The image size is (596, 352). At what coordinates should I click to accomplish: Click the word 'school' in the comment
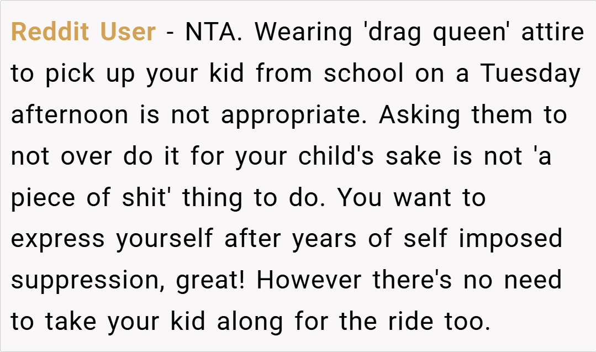click(363, 73)
